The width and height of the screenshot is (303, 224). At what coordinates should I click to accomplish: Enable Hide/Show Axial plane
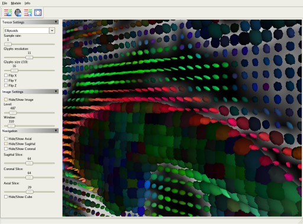click(6, 139)
